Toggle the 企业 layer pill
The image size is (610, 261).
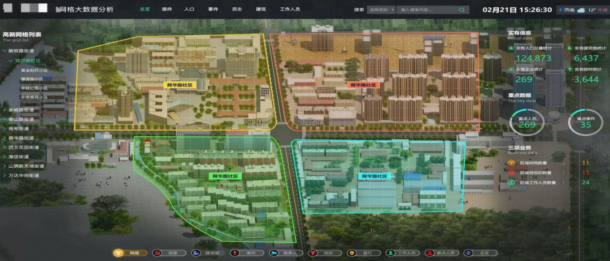[481, 253]
